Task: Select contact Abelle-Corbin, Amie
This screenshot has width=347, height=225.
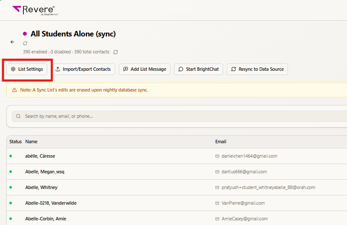Action: point(45,219)
